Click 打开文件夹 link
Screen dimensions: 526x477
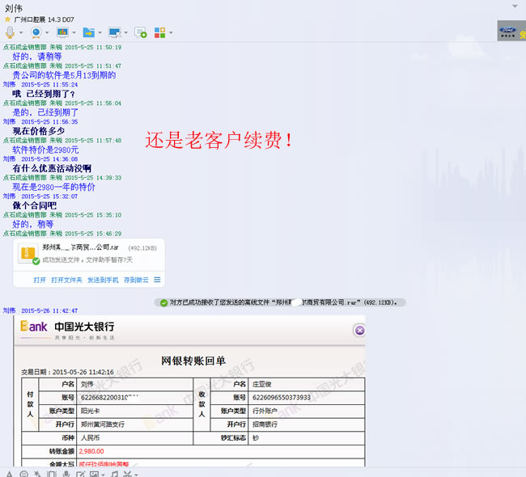66,280
